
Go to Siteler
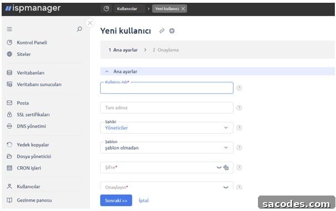click(x=24, y=54)
